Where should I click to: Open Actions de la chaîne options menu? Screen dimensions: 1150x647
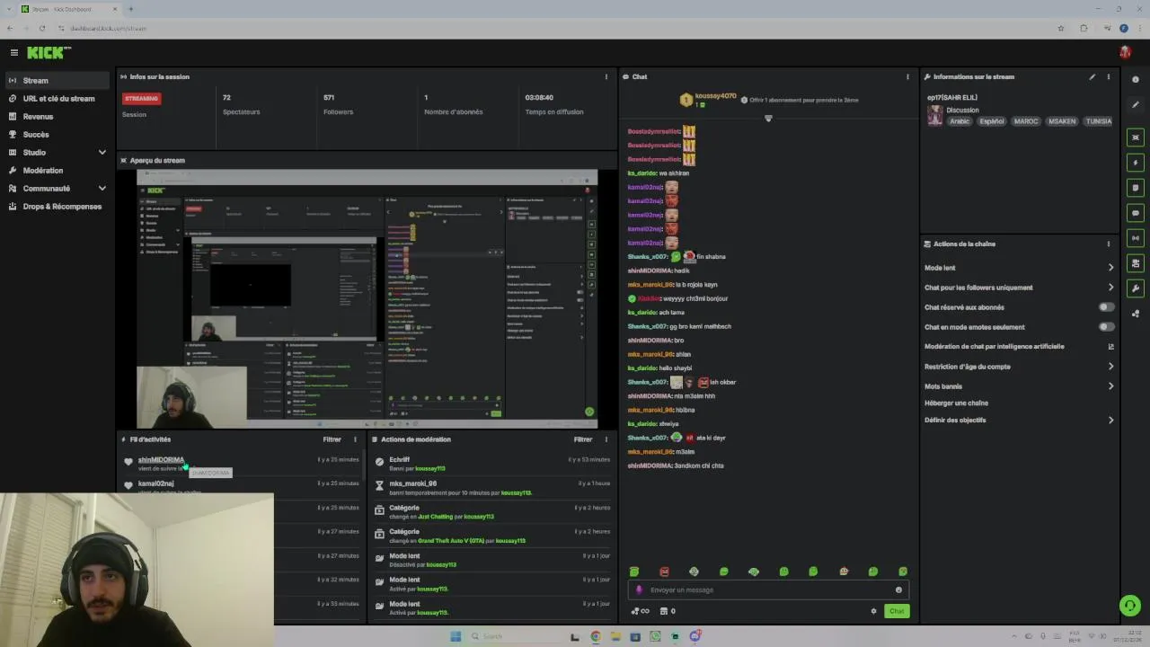[x=1108, y=244]
